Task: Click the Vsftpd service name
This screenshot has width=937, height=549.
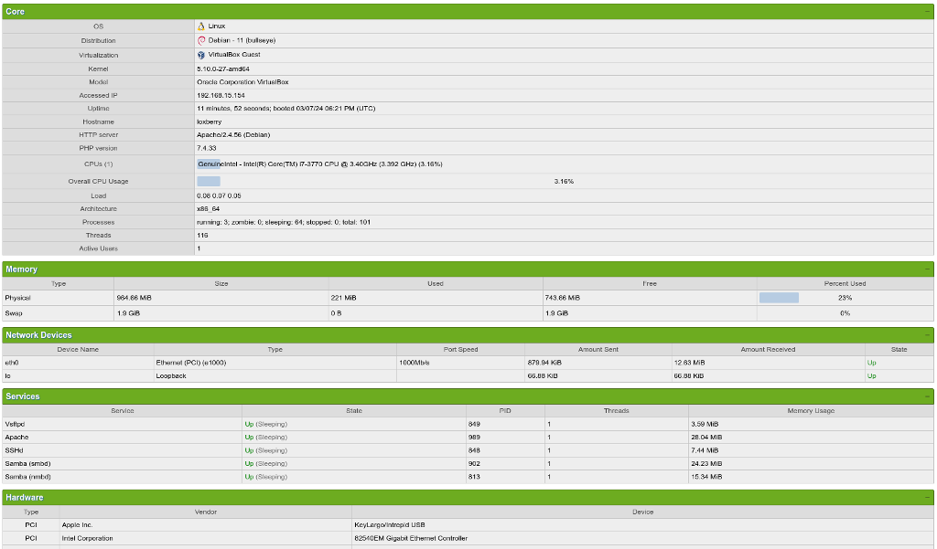Action: coord(15,424)
